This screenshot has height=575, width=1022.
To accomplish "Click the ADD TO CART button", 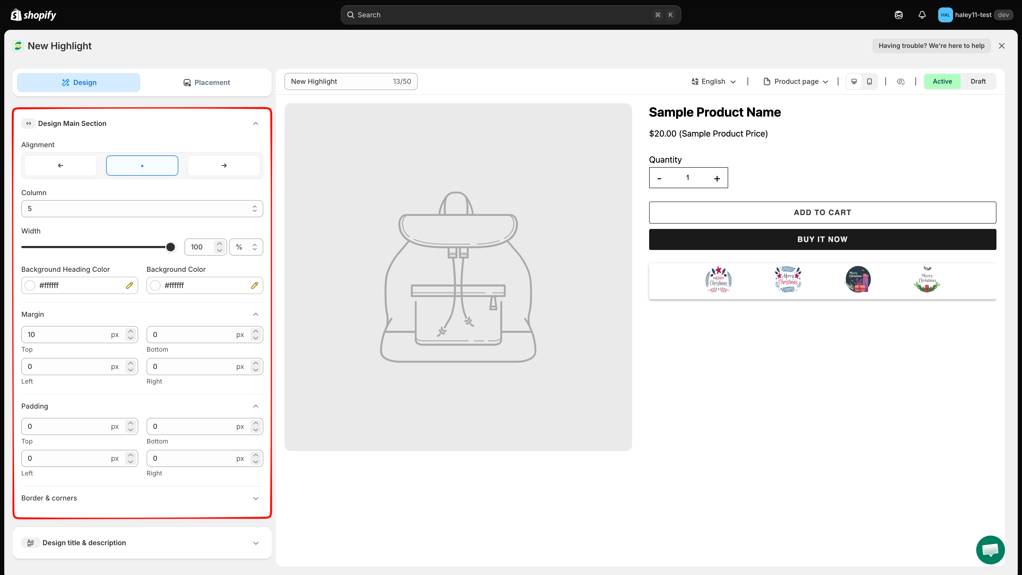I will click(822, 212).
